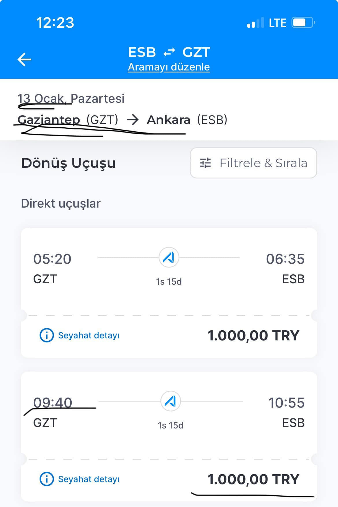The height and width of the screenshot is (507, 338).
Task: Tap the filter sliders icon
Action: (205, 163)
